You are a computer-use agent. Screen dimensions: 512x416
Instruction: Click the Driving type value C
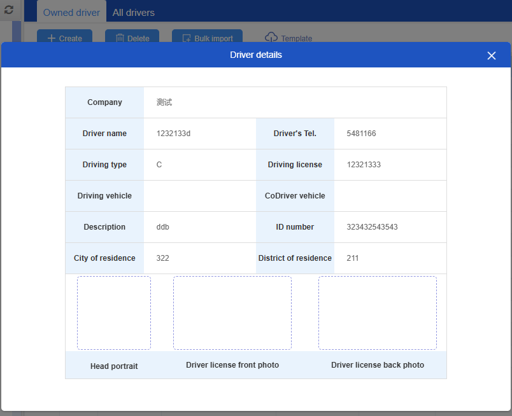pyautogui.click(x=159, y=165)
